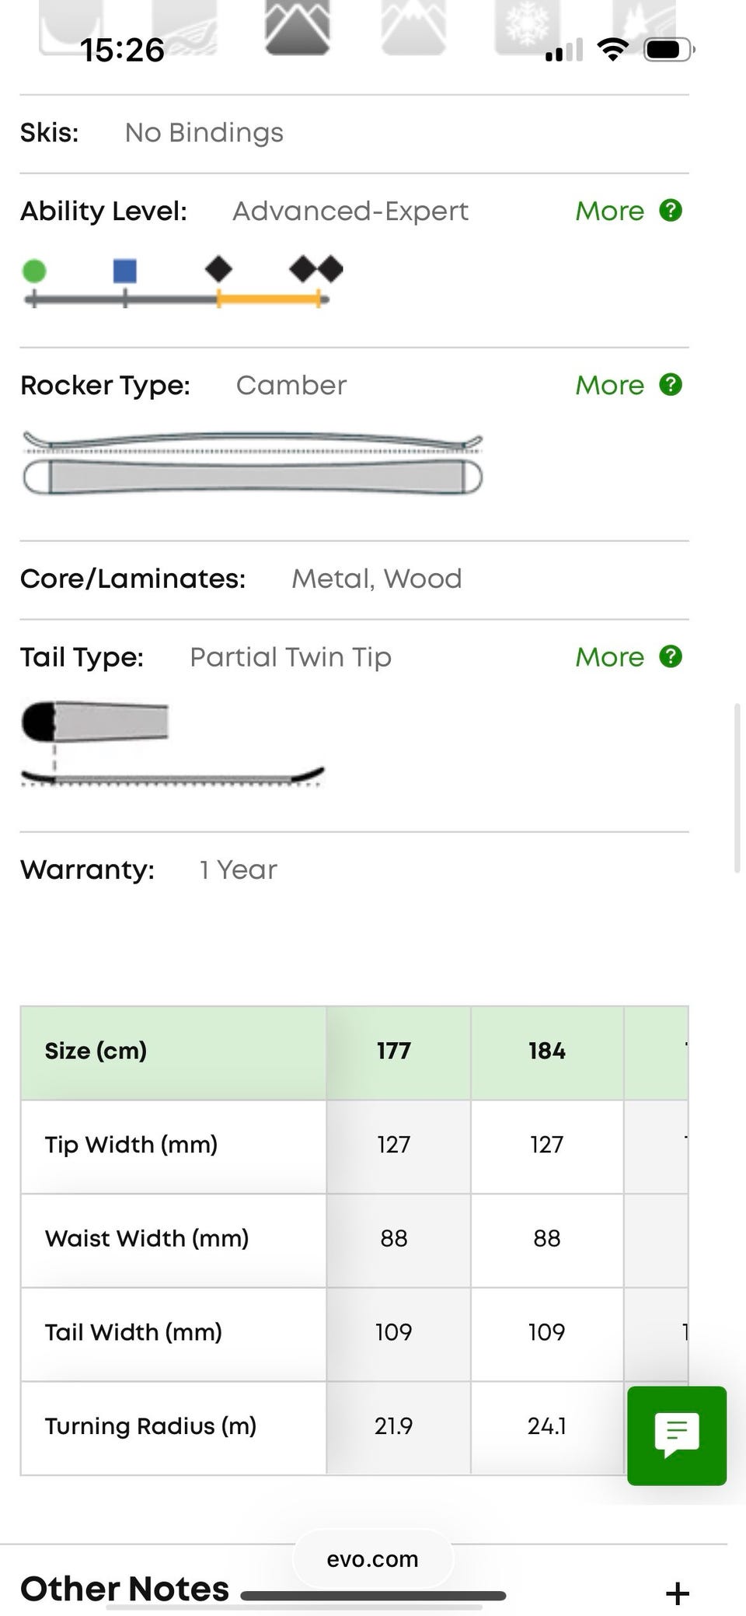Click the Tail Type help question mark
746x1616 pixels.
click(671, 657)
